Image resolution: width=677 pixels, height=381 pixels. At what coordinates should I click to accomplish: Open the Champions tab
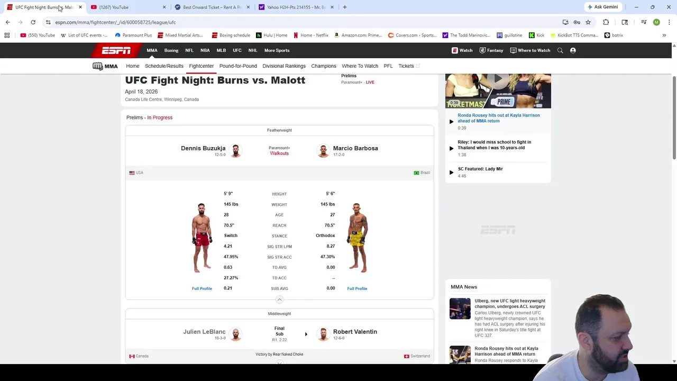click(324, 66)
